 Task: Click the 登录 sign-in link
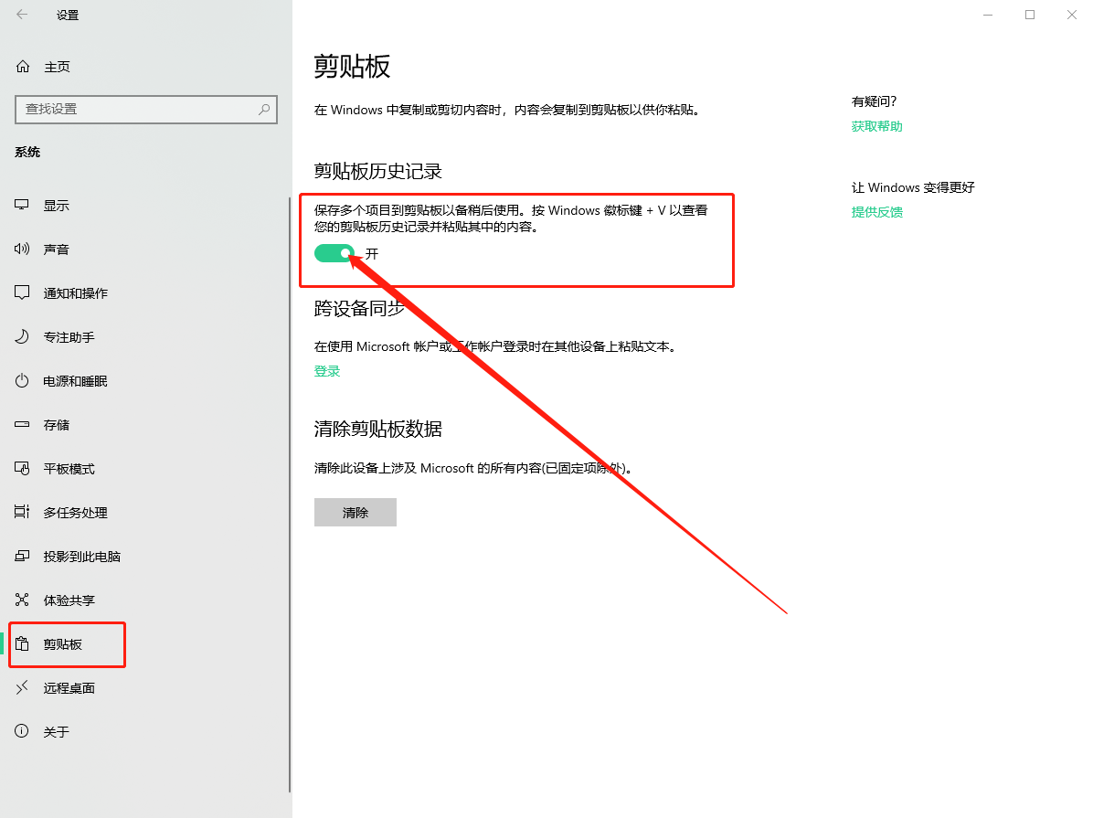pos(326,371)
